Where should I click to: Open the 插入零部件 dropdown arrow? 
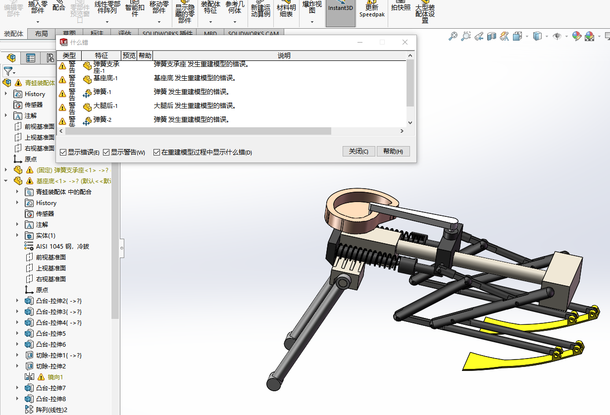click(38, 22)
